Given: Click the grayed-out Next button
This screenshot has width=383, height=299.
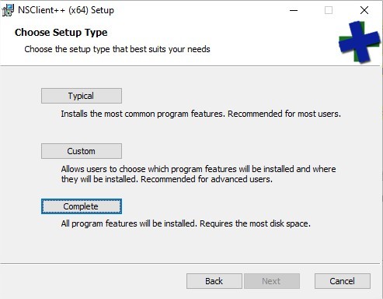Looking at the screenshot, I should coord(272,281).
